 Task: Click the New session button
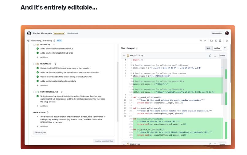pyautogui.click(x=217, y=33)
